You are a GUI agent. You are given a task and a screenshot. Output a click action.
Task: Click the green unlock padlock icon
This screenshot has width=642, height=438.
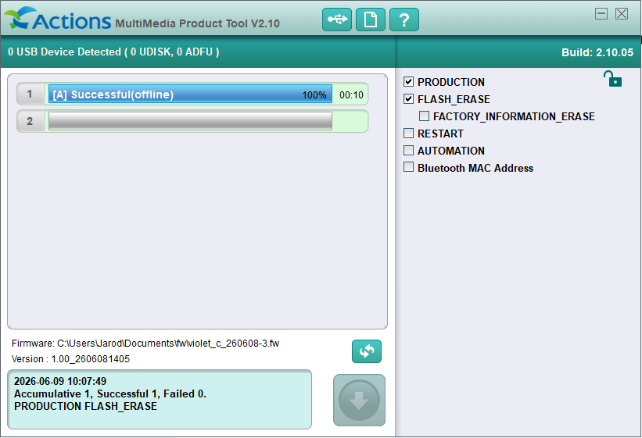(612, 79)
